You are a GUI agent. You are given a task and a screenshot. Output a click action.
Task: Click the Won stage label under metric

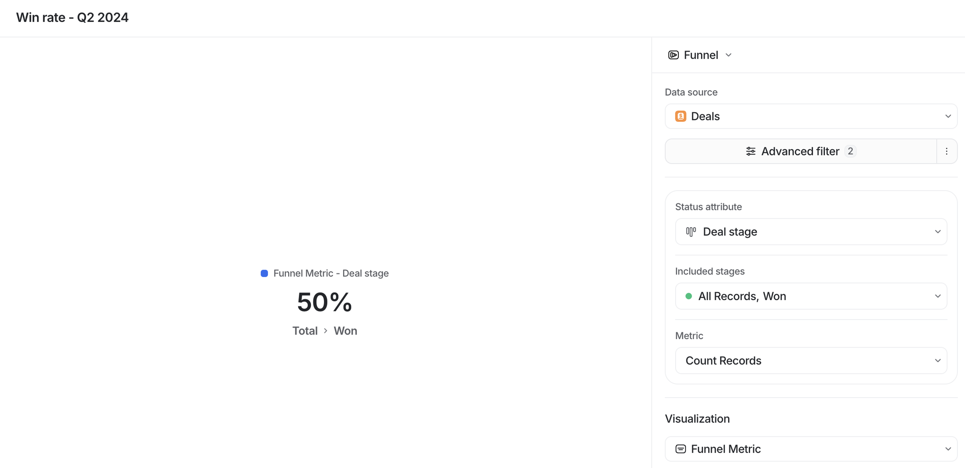(345, 331)
